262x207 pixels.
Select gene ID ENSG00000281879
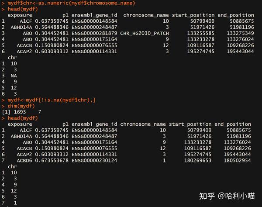click(x=94, y=33)
